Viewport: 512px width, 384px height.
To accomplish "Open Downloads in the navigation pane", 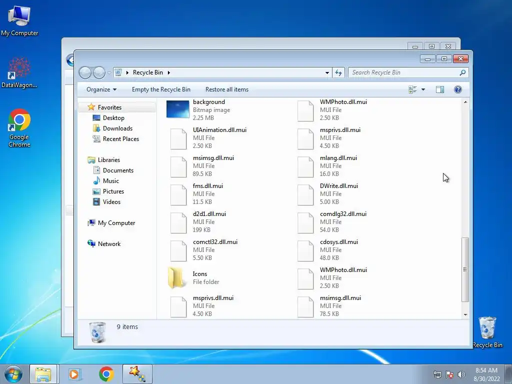I will tap(117, 128).
